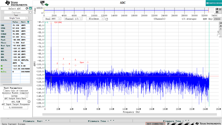The height and width of the screenshot is (125, 222).
Task: Click the green download-firmware arrow icon
Action: click(31, 8)
